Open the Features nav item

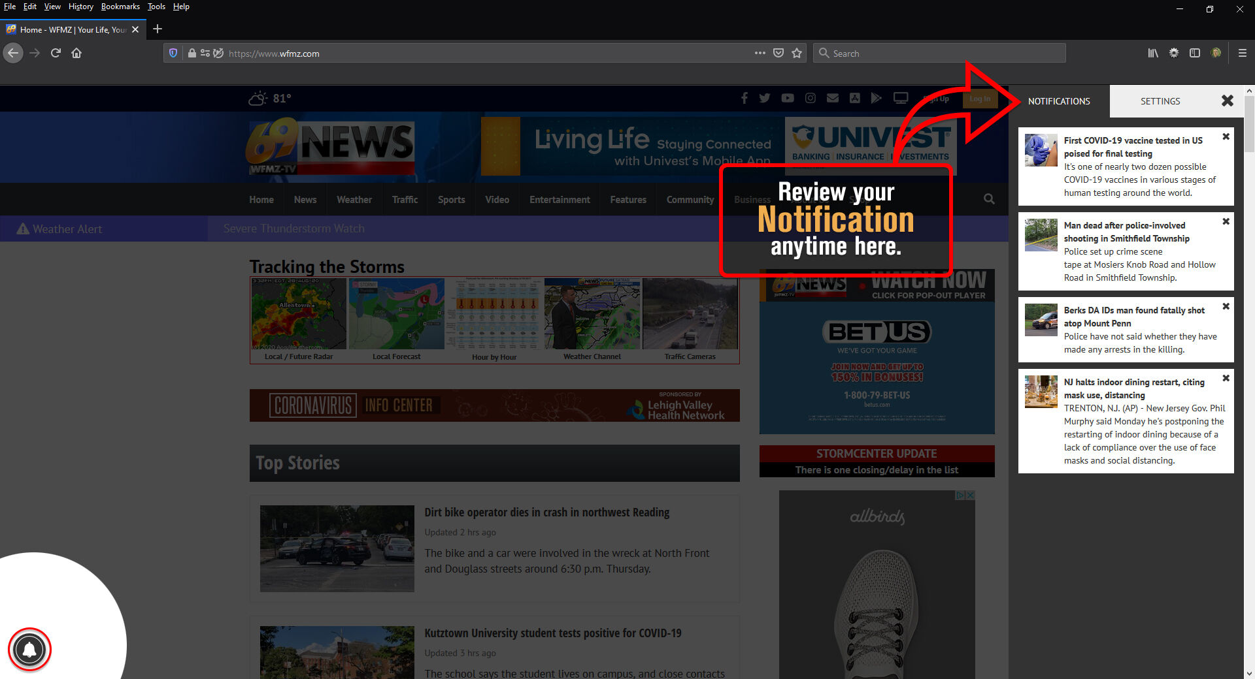[x=628, y=200]
